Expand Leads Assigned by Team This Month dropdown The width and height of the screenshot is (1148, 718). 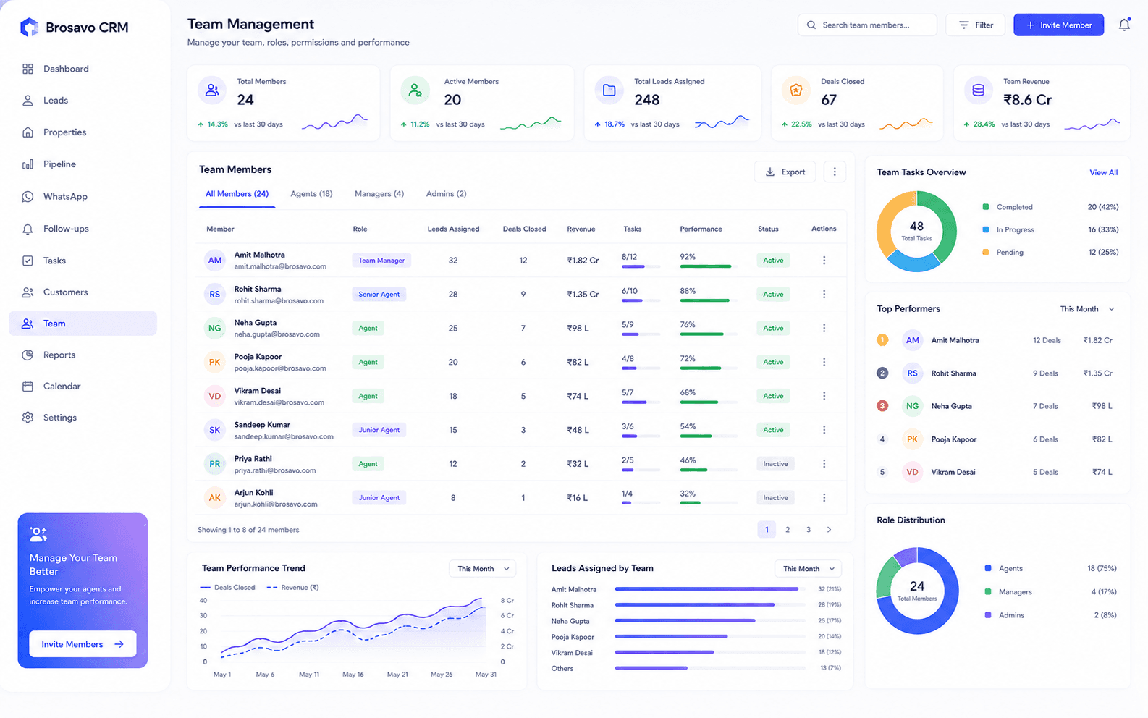coord(809,569)
